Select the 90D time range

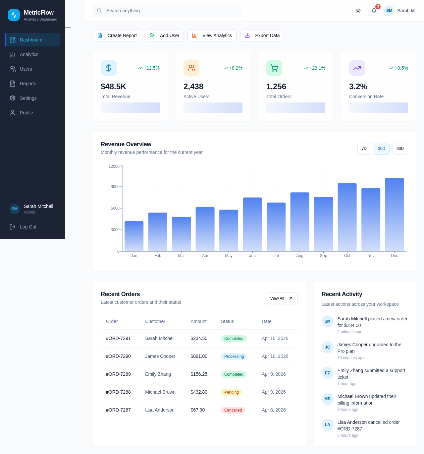[x=400, y=149]
